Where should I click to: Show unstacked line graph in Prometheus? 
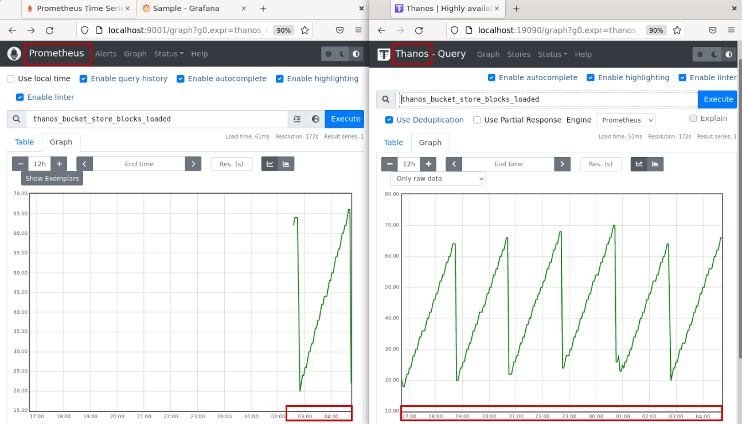[270, 164]
